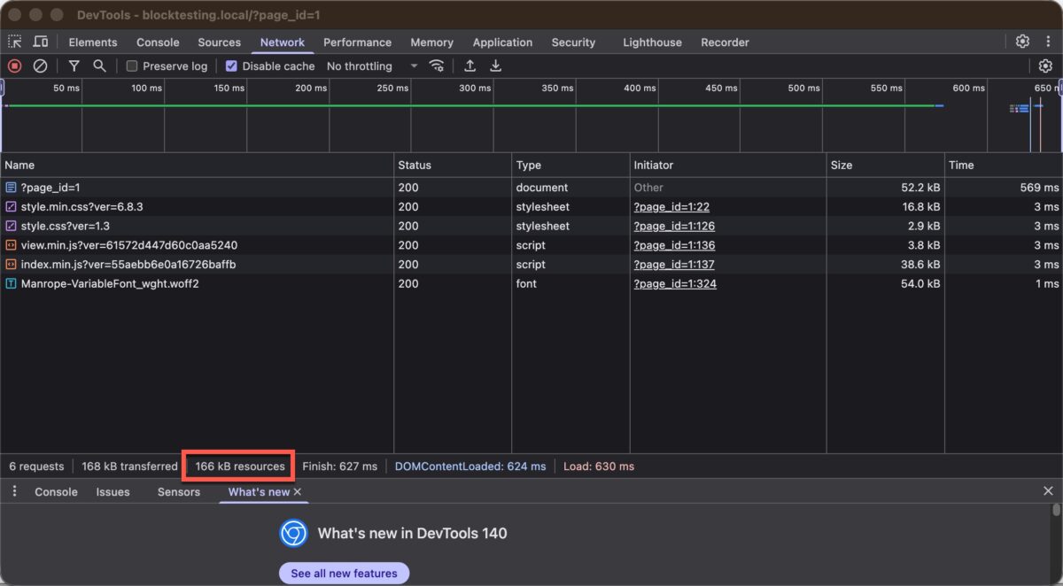Switch to the Console panel tab
1063x586 pixels.
point(56,491)
